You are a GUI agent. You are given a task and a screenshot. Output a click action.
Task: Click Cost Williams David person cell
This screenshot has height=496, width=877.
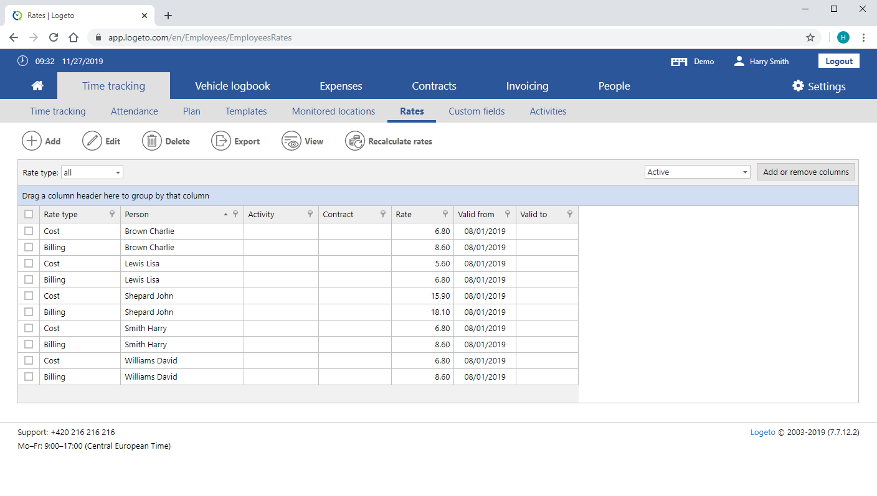182,360
